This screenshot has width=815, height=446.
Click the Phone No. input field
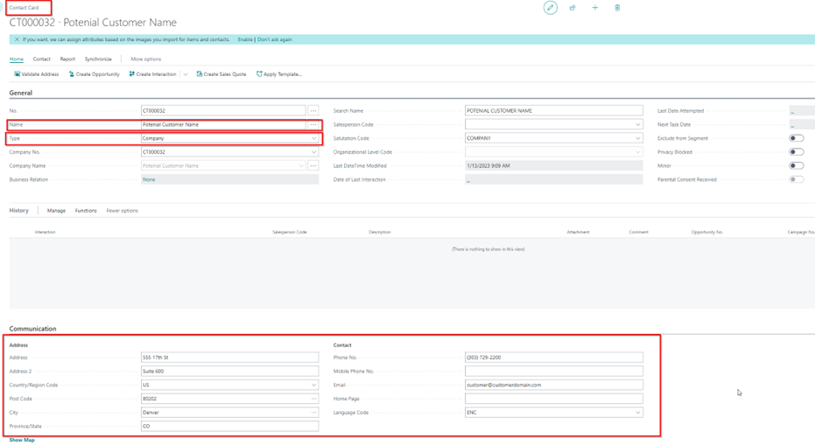[x=553, y=357]
